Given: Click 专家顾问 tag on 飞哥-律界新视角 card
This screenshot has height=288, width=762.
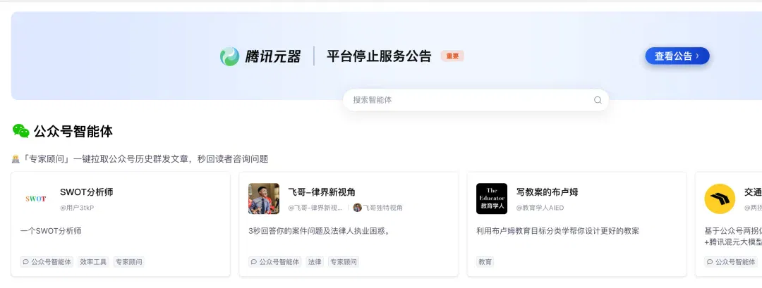Looking at the screenshot, I should click(344, 262).
